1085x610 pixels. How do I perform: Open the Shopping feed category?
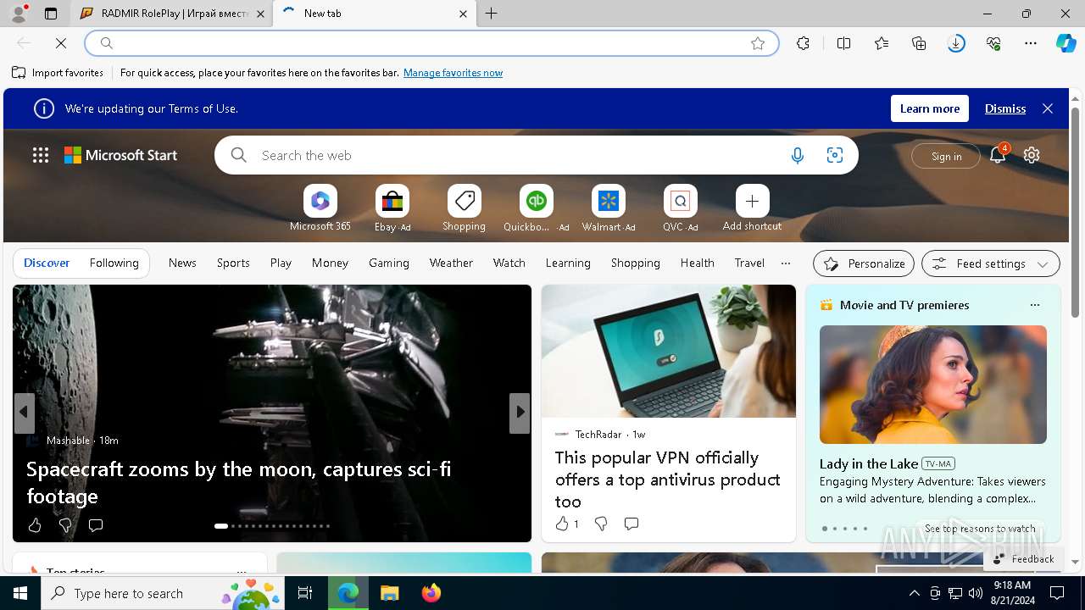coord(636,263)
